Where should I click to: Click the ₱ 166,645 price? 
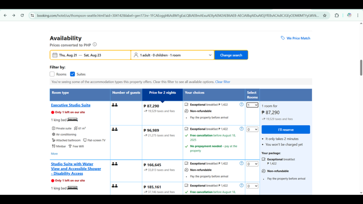[x=152, y=165]
